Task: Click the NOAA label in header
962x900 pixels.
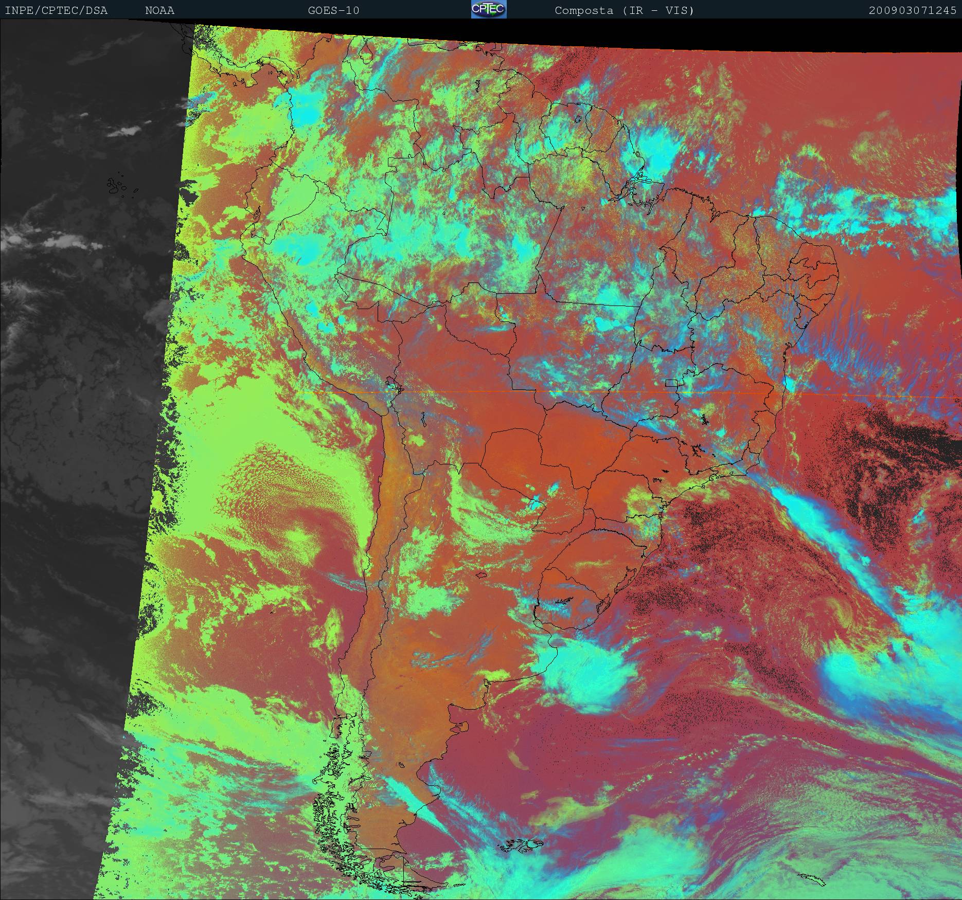Action: coord(159,10)
